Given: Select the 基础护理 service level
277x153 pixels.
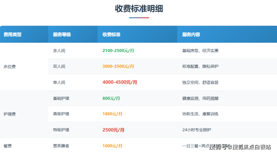Looking at the screenshot, I should click(x=61, y=99).
